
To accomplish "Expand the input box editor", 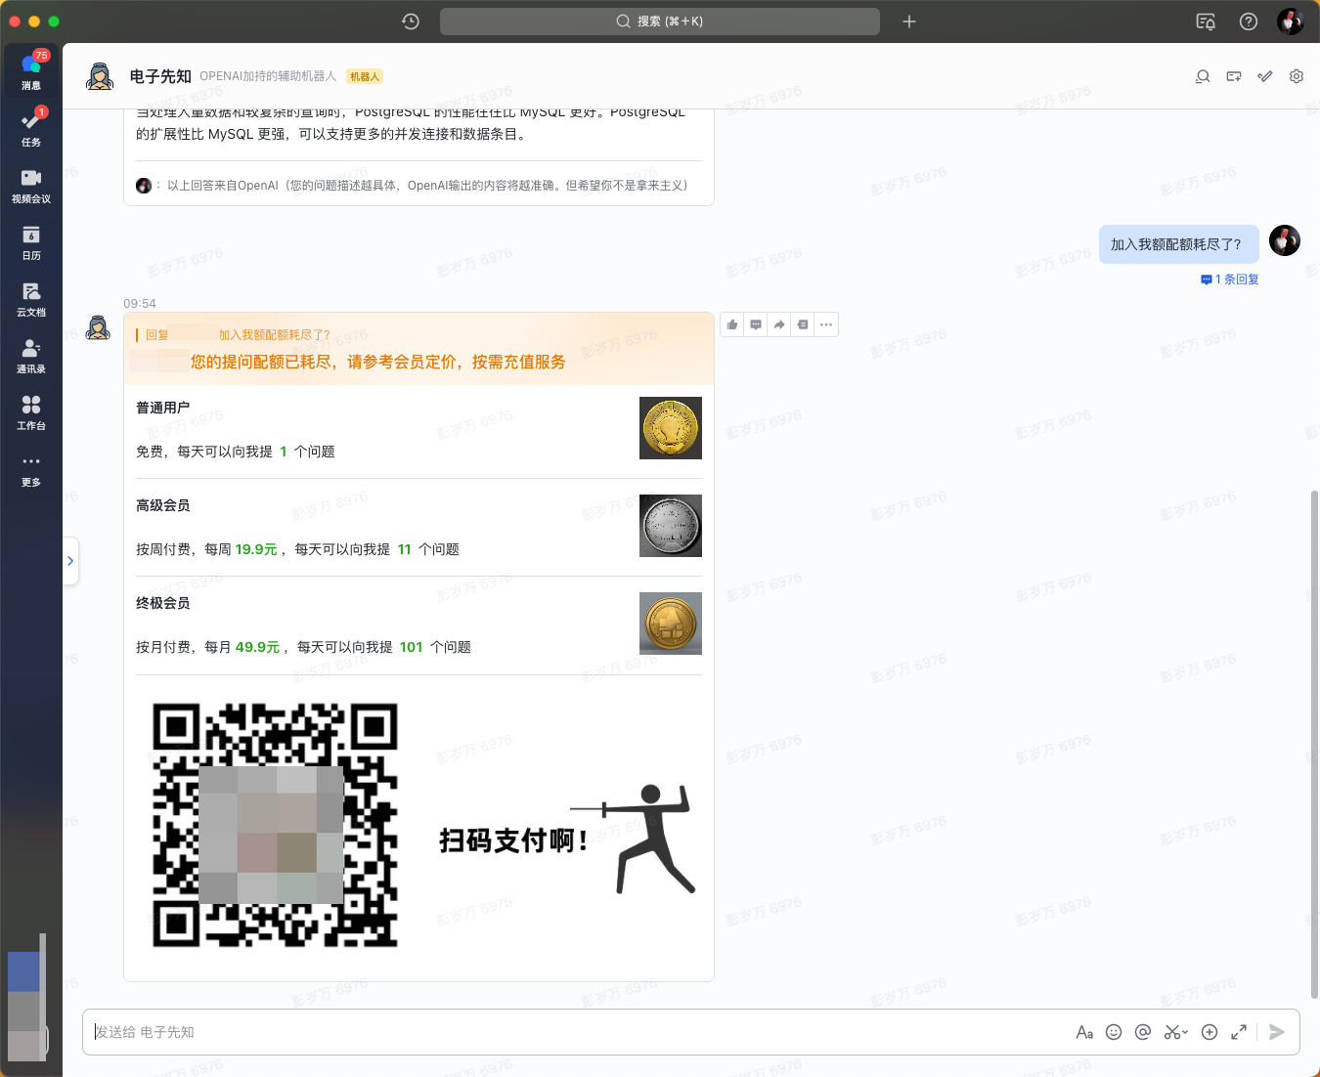I will [x=1239, y=1032].
